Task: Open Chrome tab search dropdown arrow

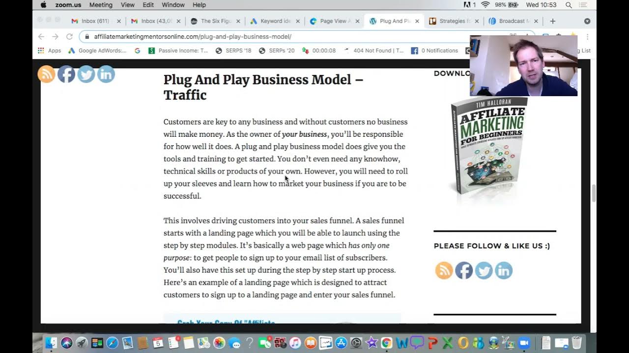Action: (587, 21)
